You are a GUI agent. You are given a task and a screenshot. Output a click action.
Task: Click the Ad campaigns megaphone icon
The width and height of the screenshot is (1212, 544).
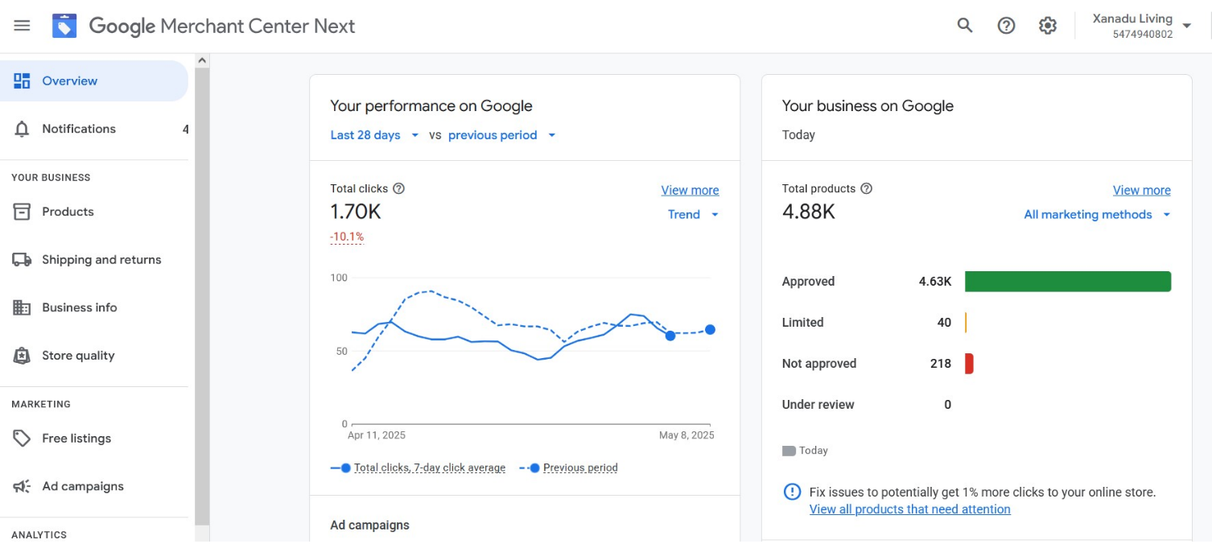pos(22,487)
